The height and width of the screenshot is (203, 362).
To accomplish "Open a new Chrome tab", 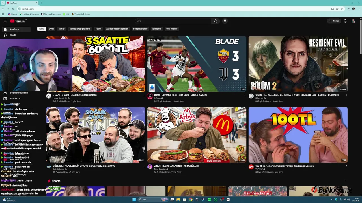I will 41,3.
